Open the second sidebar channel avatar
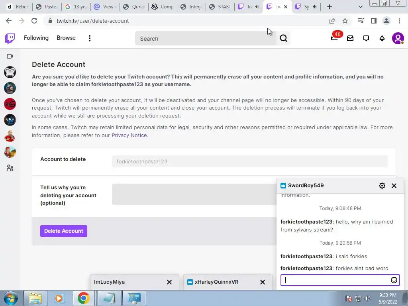The width and height of the screenshot is (408, 306). coord(10,88)
